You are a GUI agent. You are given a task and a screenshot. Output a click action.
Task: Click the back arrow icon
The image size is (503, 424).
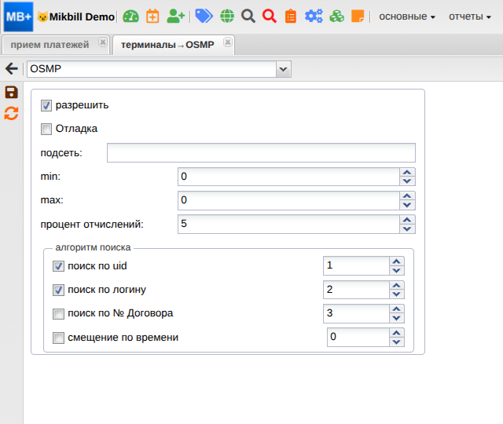[x=12, y=68]
